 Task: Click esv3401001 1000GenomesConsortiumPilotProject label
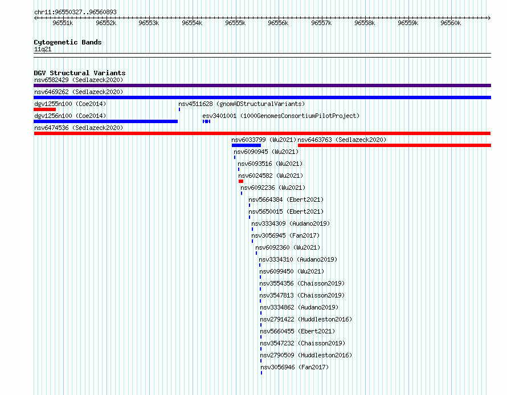(281, 116)
